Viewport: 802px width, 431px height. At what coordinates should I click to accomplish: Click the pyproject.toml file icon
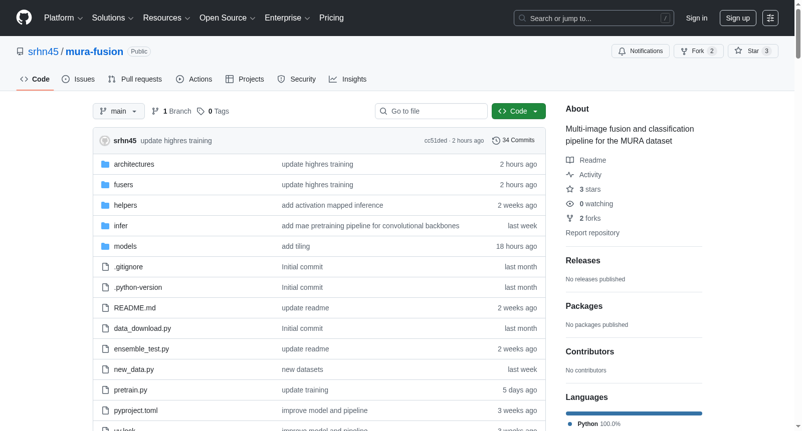pos(105,410)
